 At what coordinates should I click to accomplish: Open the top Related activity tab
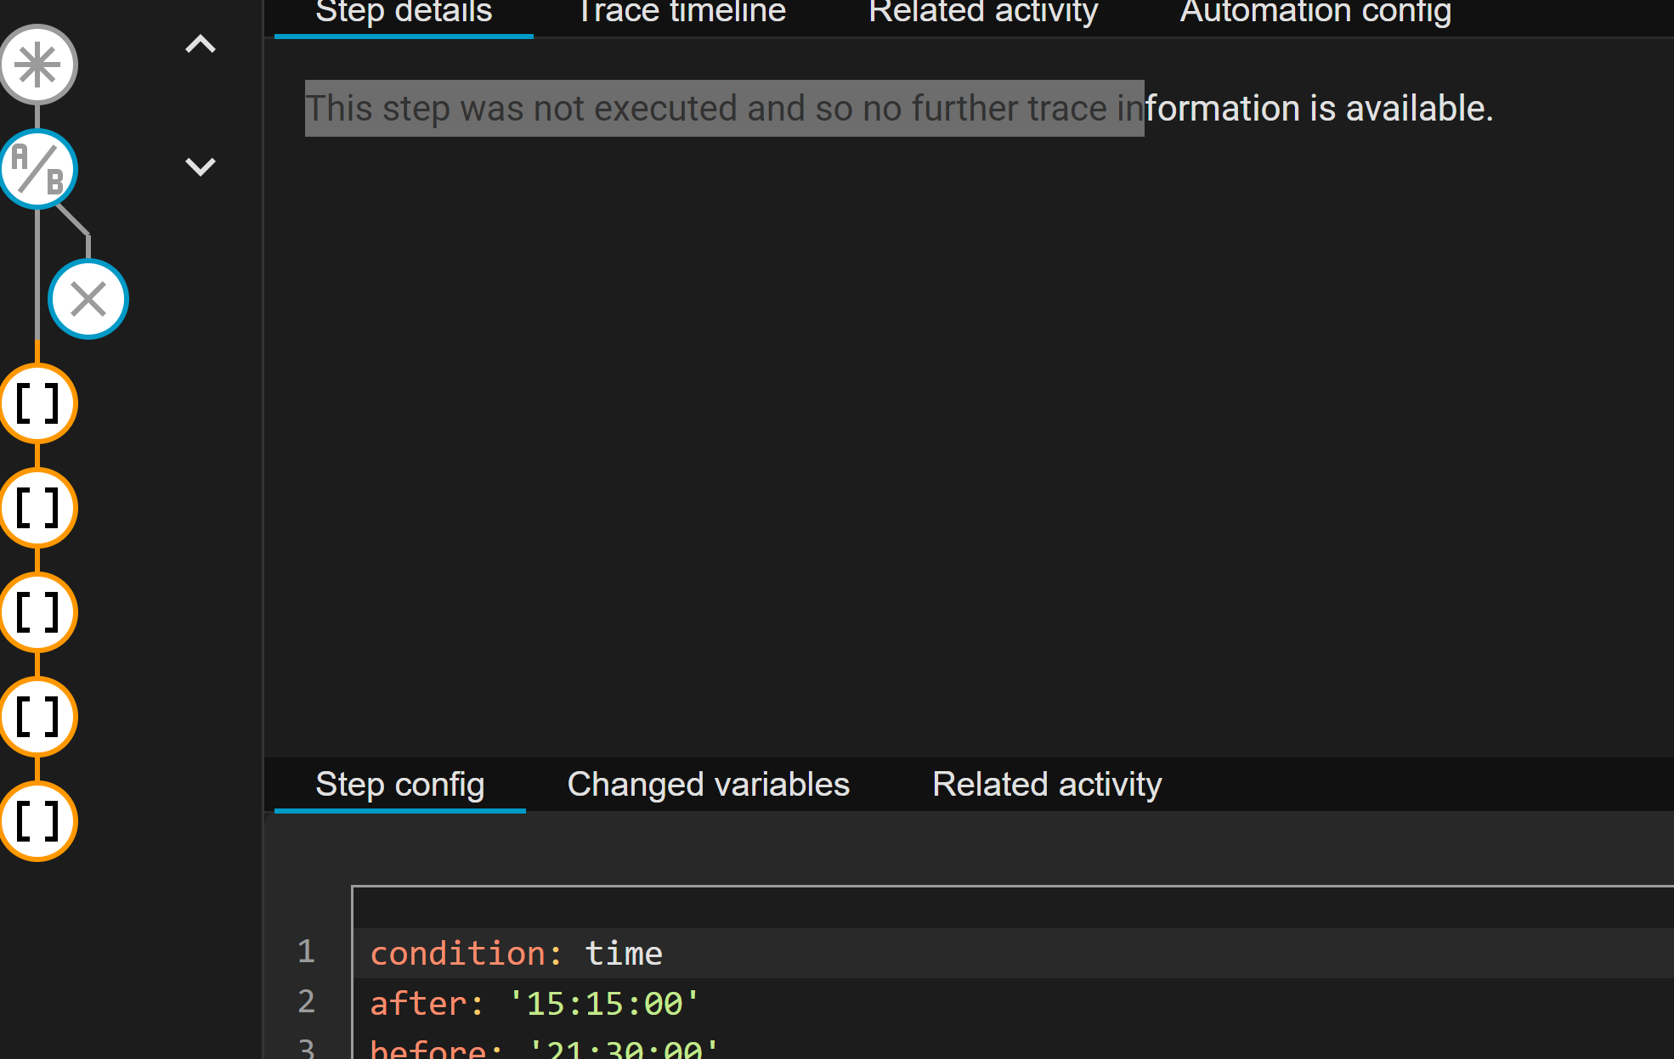point(983,13)
